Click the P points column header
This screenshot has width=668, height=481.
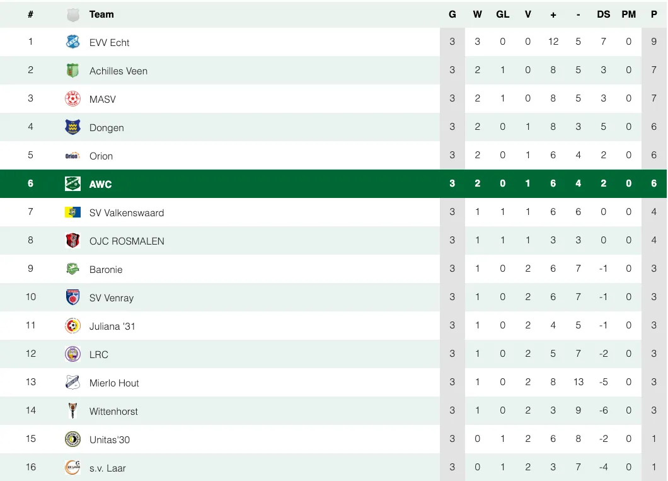(x=654, y=14)
